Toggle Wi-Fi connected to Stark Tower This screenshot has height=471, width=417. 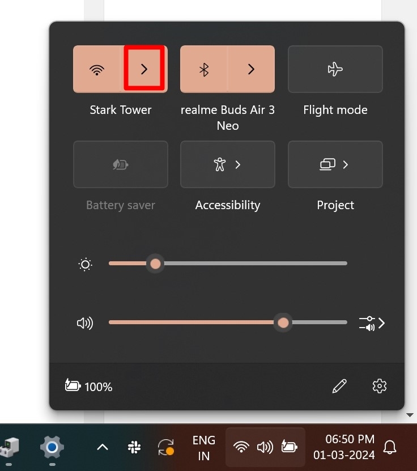97,69
